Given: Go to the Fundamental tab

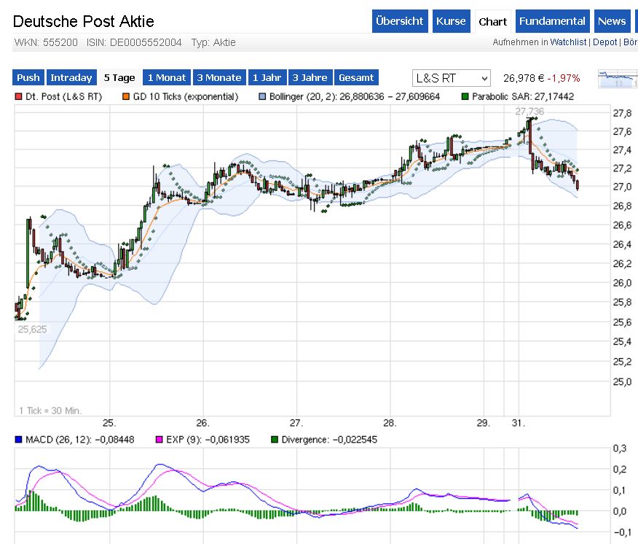Looking at the screenshot, I should pos(553,21).
